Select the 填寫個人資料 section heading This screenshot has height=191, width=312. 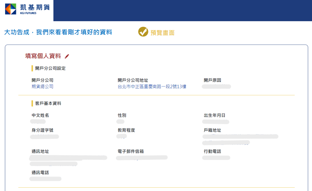click(x=43, y=56)
